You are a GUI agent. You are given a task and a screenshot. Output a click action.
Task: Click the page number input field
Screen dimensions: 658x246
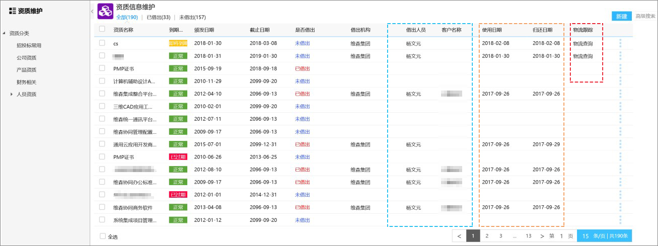(561, 236)
